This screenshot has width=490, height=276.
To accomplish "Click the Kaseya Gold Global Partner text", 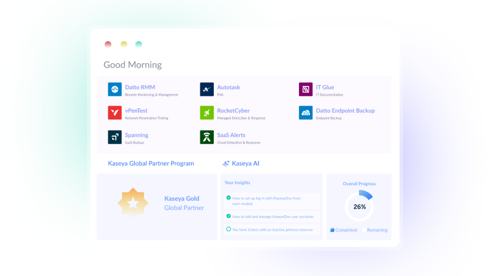I will coord(184,203).
